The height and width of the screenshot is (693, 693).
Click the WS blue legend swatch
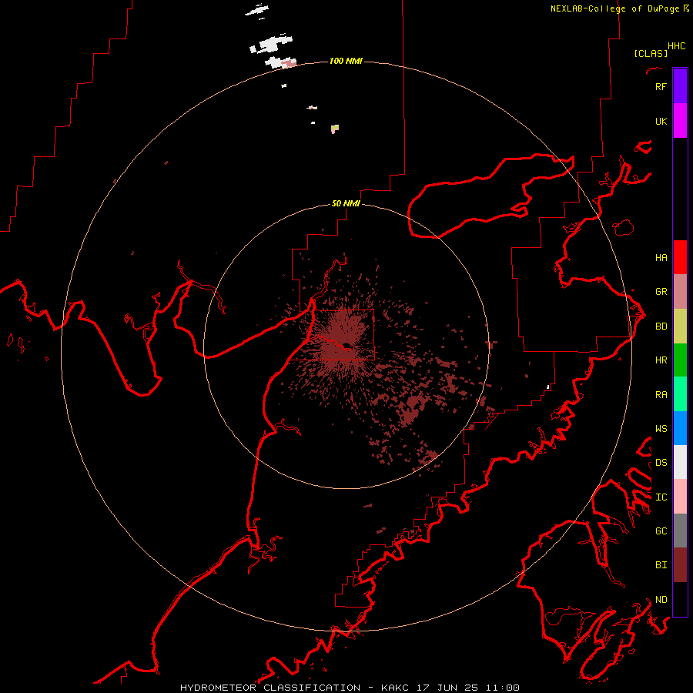click(680, 428)
